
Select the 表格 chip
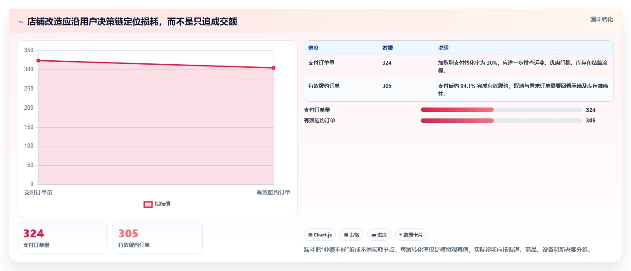coord(352,235)
